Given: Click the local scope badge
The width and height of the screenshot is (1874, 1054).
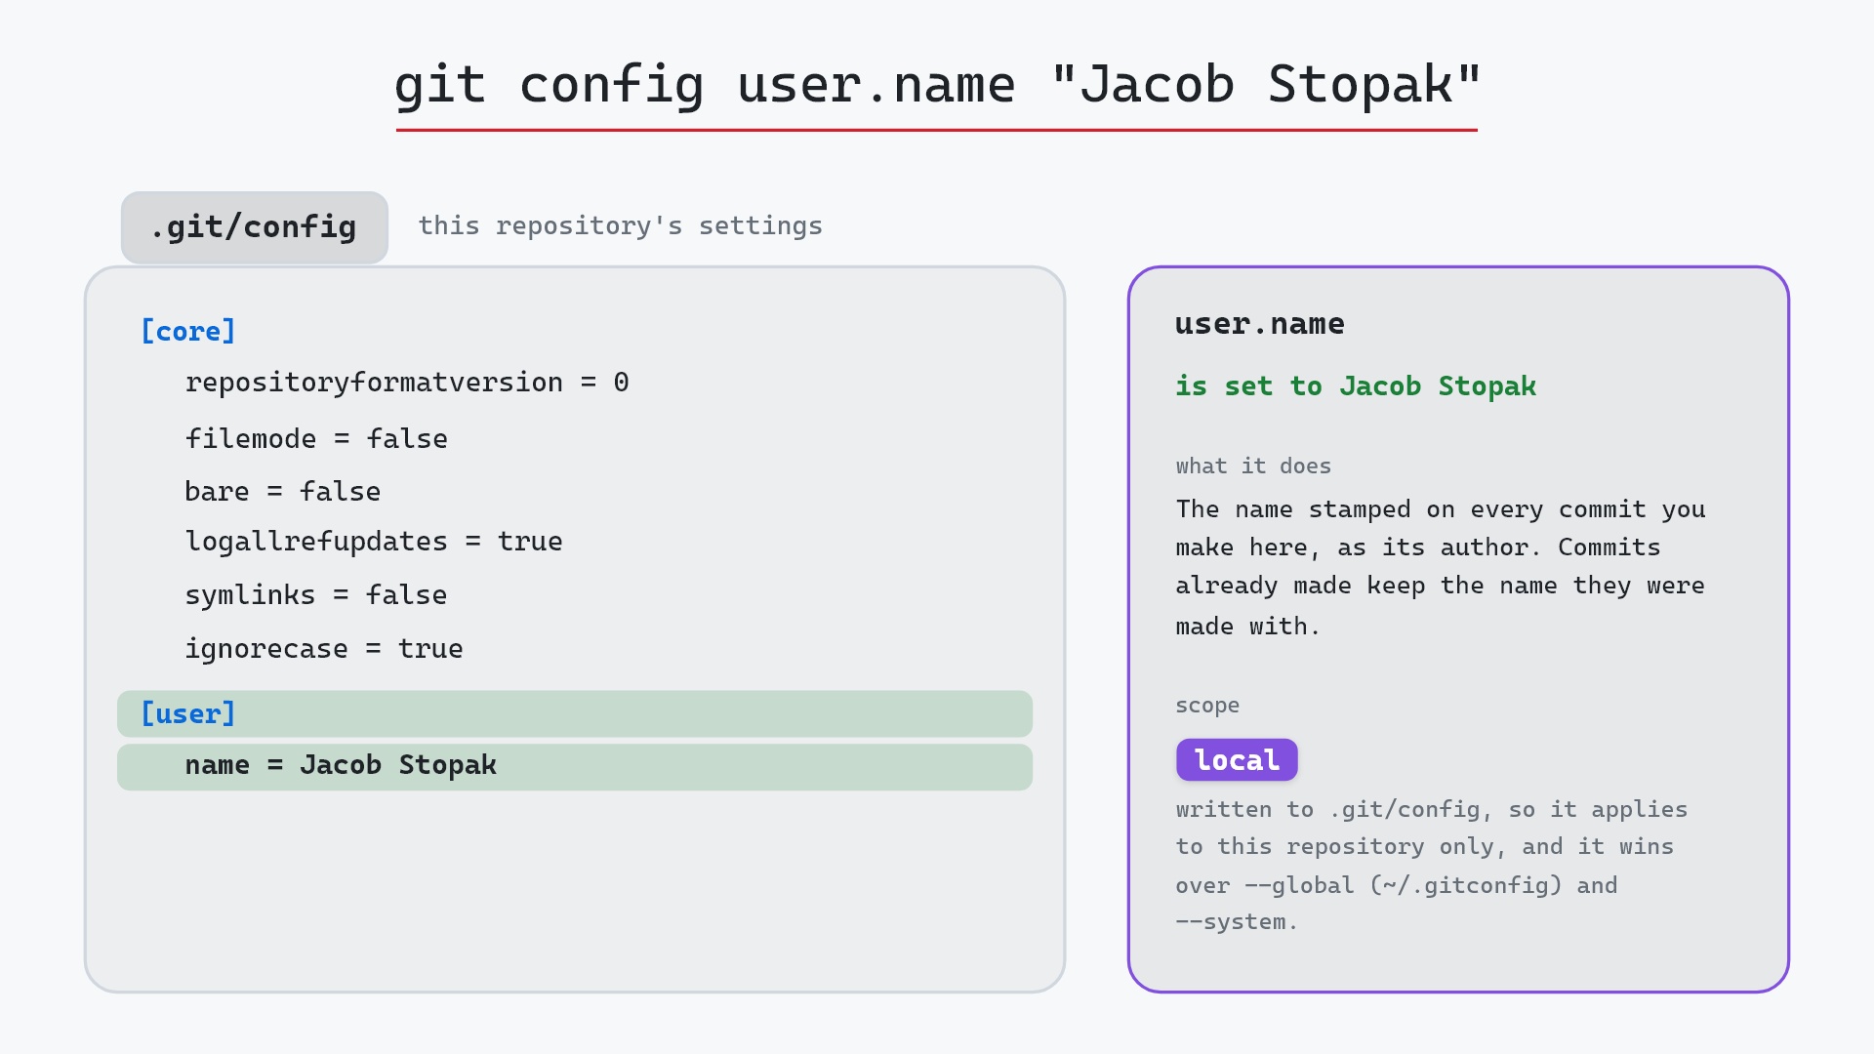Looking at the screenshot, I should pyautogui.click(x=1237, y=760).
